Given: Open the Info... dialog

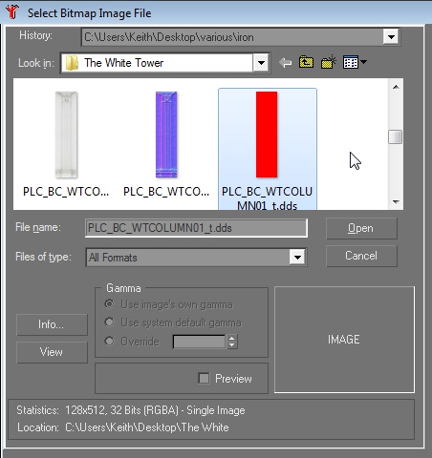Looking at the screenshot, I should coord(52,324).
